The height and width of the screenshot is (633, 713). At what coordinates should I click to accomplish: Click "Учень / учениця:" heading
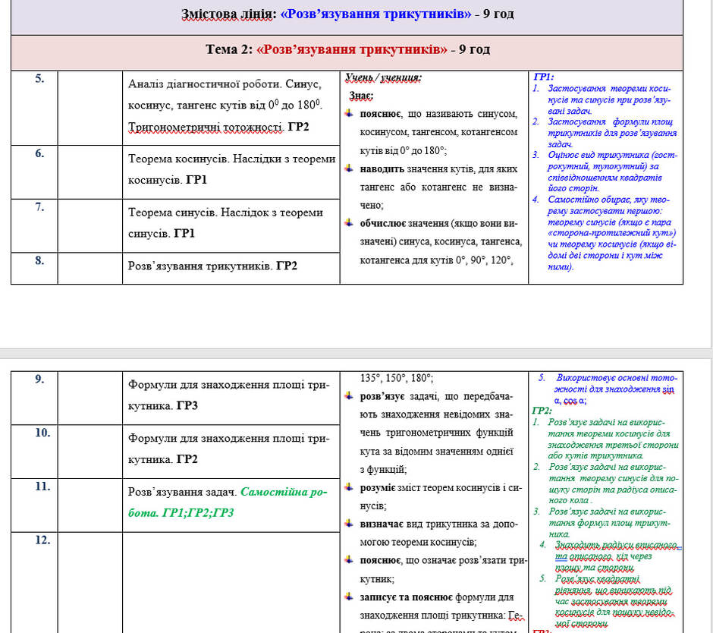pyautogui.click(x=383, y=78)
